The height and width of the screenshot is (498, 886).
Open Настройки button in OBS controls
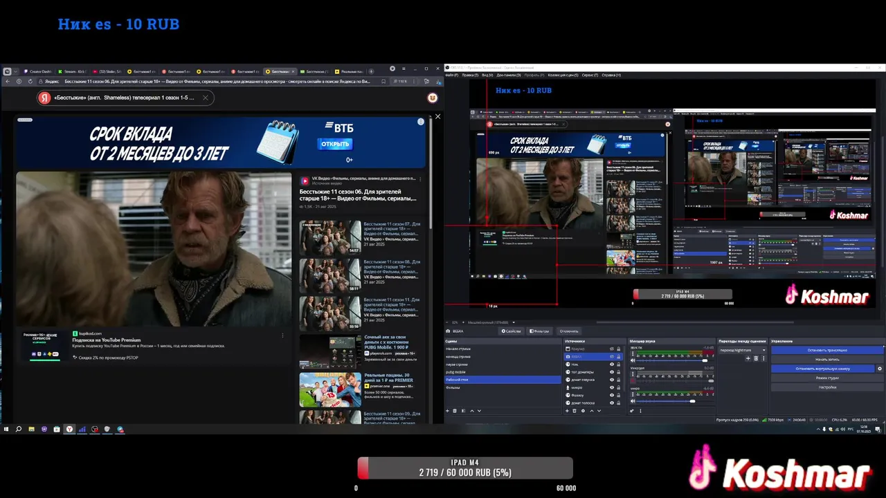click(827, 387)
